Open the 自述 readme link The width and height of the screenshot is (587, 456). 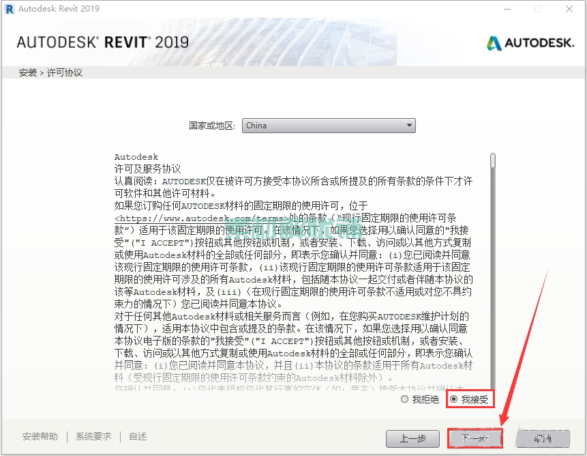click(x=138, y=436)
